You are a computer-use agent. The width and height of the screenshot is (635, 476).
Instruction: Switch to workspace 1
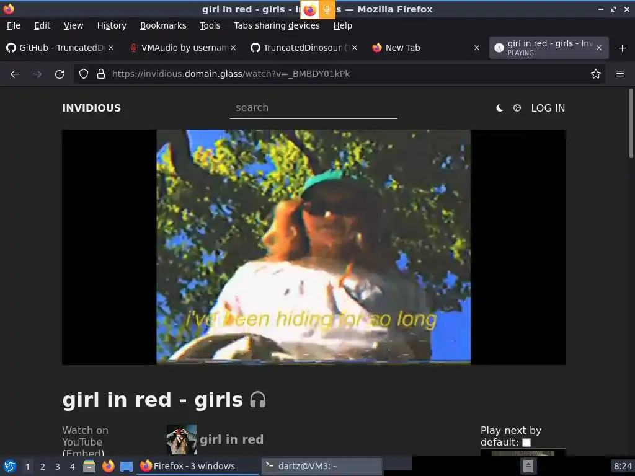pyautogui.click(x=27, y=466)
